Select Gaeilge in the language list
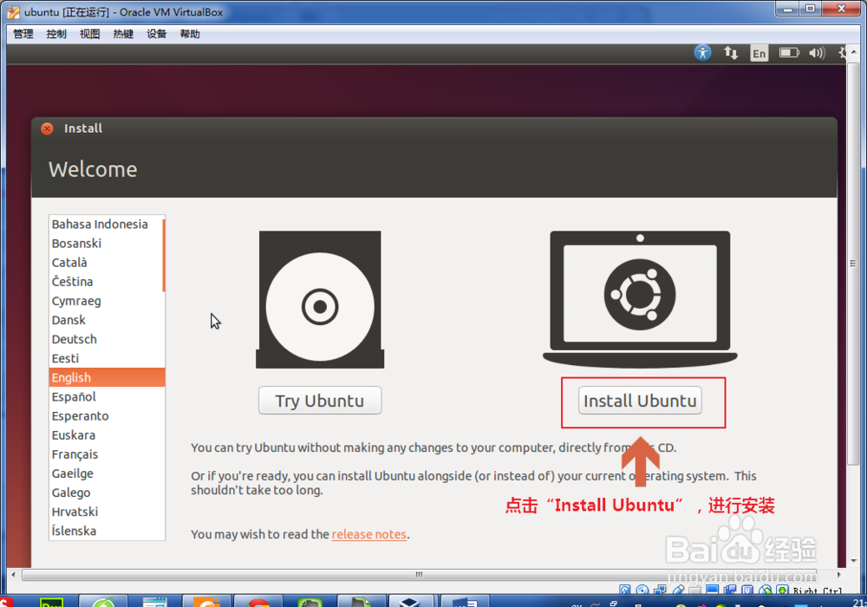This screenshot has width=867, height=607. click(x=106, y=473)
